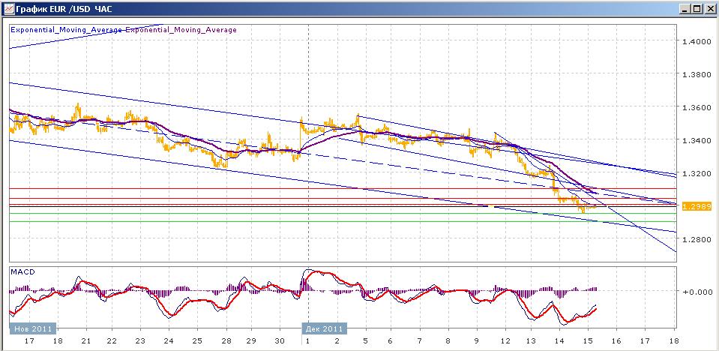Close the EUR/USD chart window
Image resolution: width=719 pixels, height=351 pixels.
[x=709, y=9]
